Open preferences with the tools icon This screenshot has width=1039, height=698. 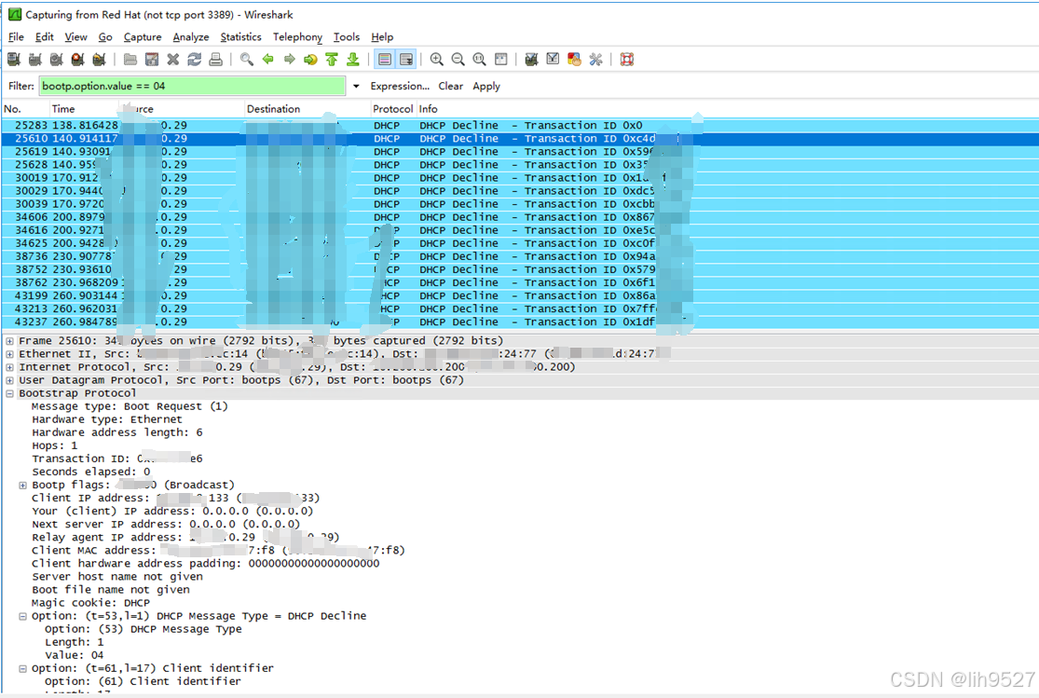pyautogui.click(x=595, y=60)
